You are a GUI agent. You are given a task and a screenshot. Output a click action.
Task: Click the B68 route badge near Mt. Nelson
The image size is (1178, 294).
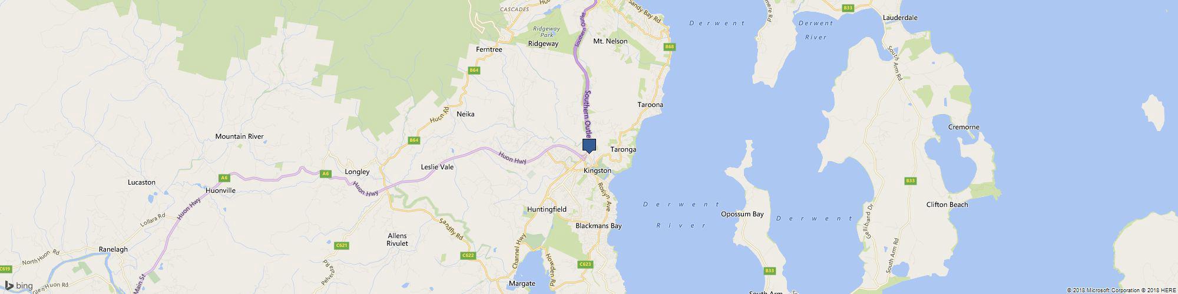[x=669, y=46]
